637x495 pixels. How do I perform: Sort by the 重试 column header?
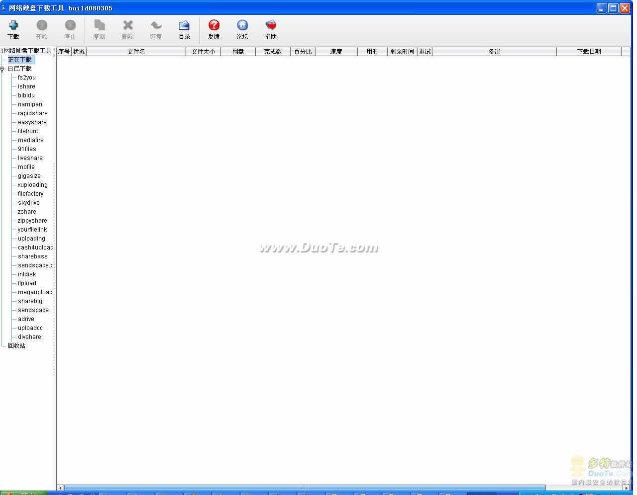(425, 52)
